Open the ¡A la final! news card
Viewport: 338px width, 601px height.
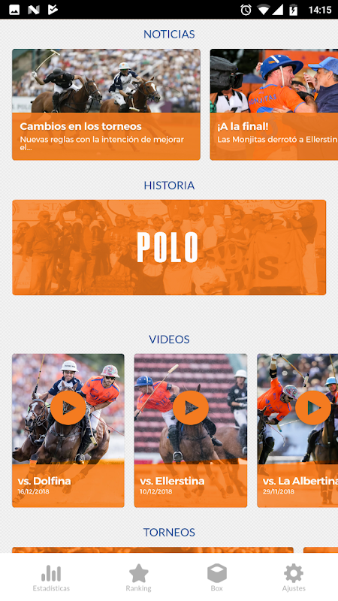pyautogui.click(x=274, y=104)
